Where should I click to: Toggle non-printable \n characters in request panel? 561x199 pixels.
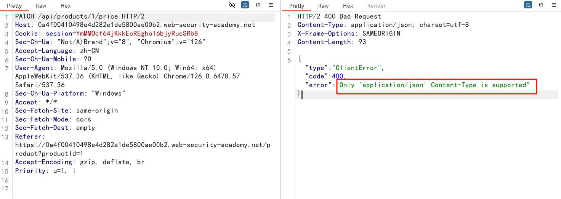point(258,5)
